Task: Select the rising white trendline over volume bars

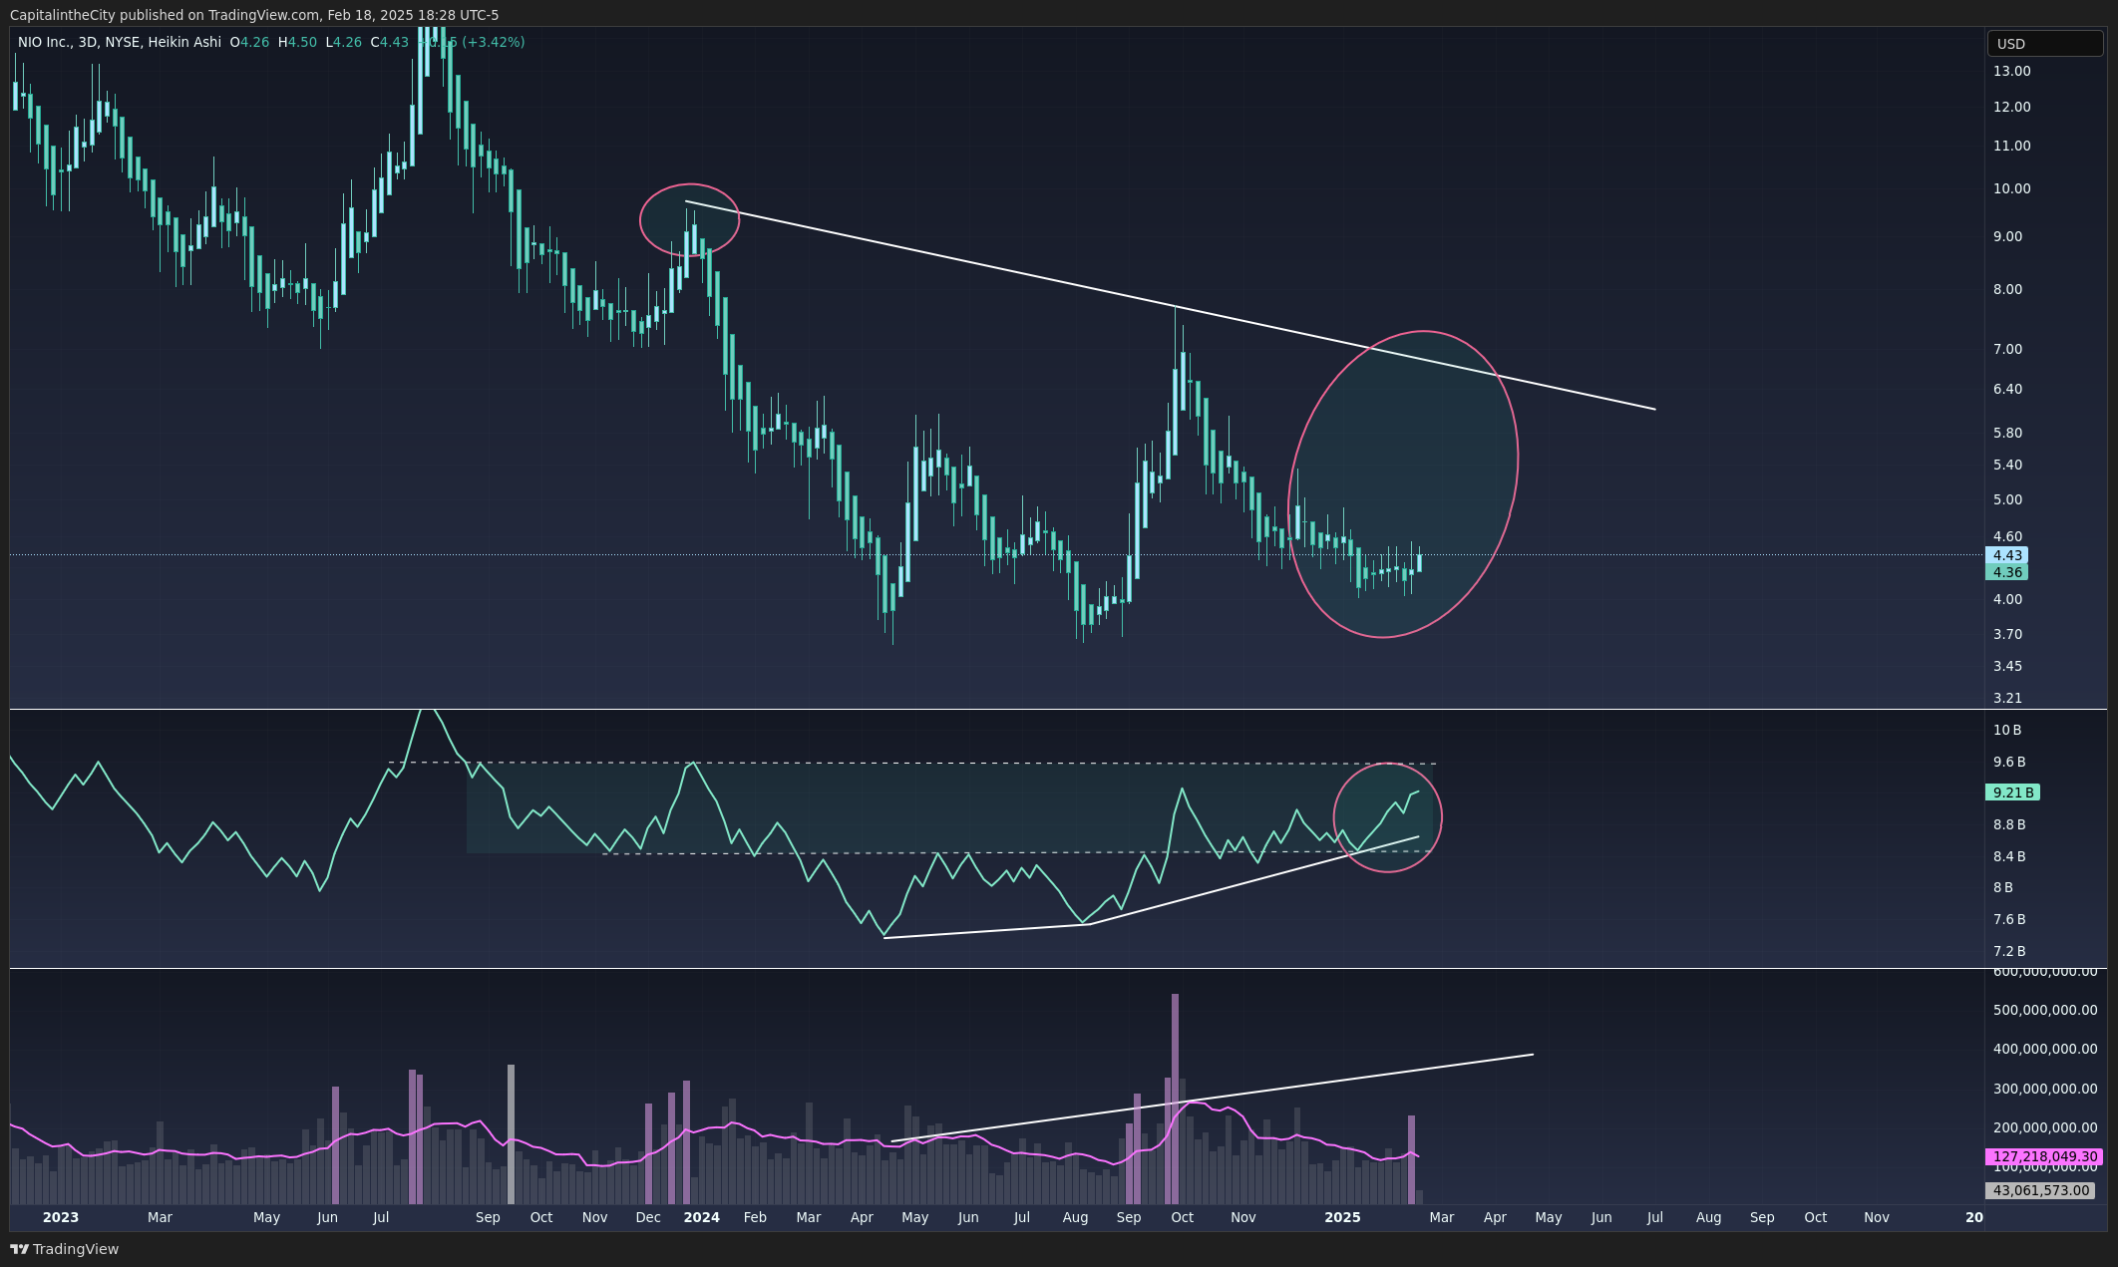Action: (x=1212, y=1098)
